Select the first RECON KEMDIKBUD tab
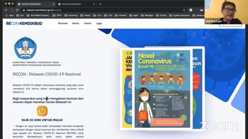The width and height of the screenshot is (248, 139). point(36,4)
